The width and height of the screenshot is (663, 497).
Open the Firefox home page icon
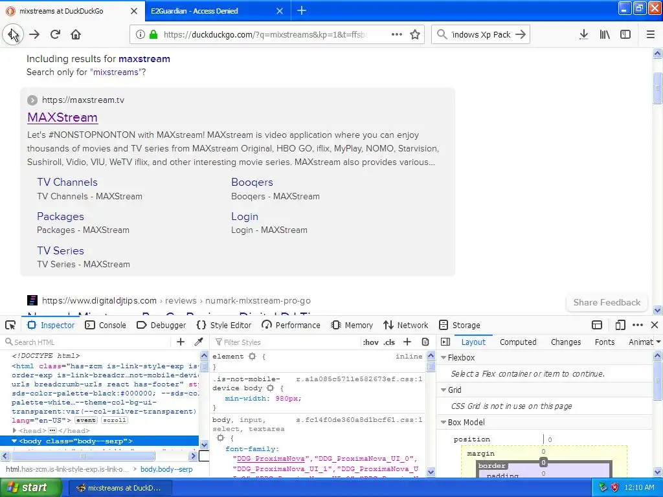pyautogui.click(x=76, y=34)
